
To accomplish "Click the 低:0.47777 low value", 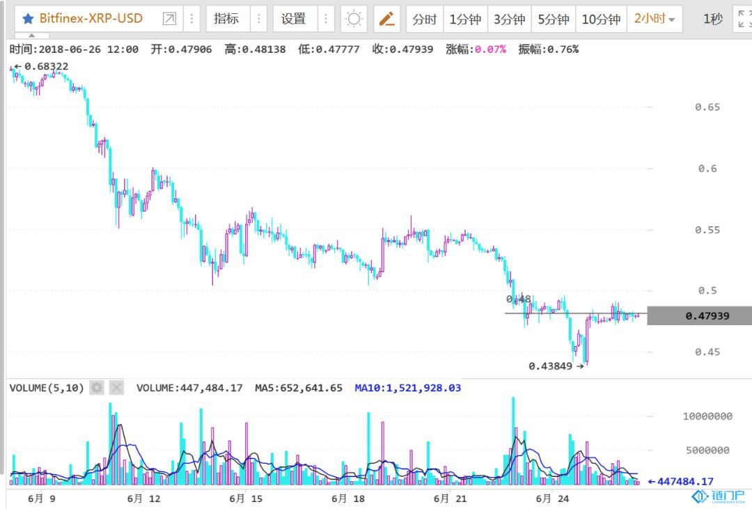I will tap(329, 49).
